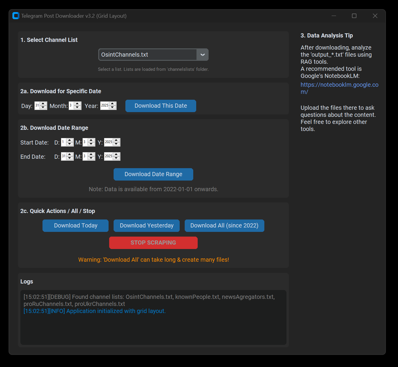Increment the Start Date year spinner
The image size is (398, 367).
(117, 140)
